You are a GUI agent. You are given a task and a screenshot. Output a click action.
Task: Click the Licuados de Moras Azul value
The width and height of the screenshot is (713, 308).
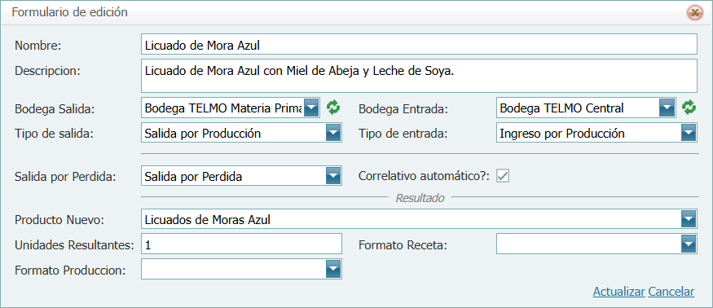(x=207, y=220)
